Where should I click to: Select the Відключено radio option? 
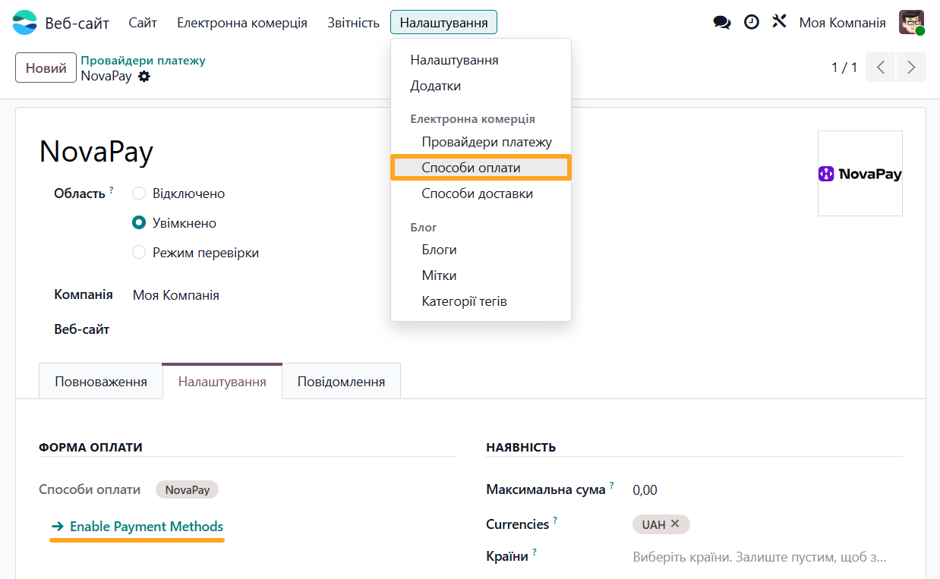[139, 194]
